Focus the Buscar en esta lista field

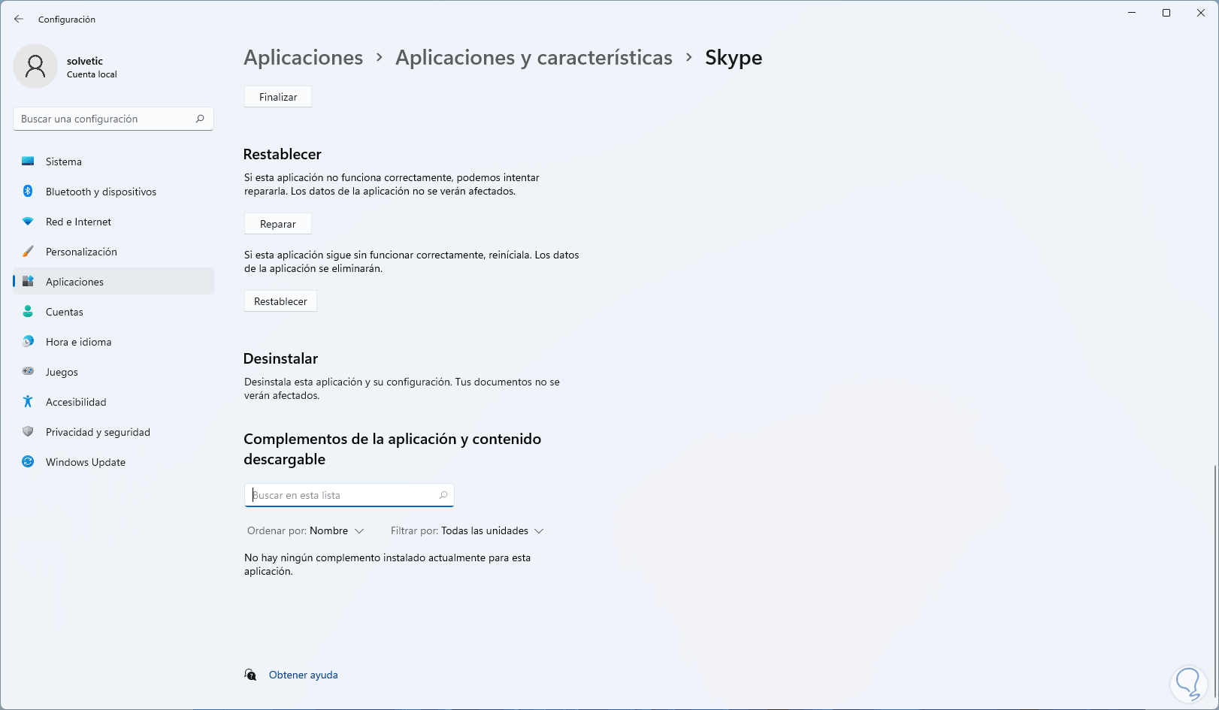pyautogui.click(x=349, y=495)
